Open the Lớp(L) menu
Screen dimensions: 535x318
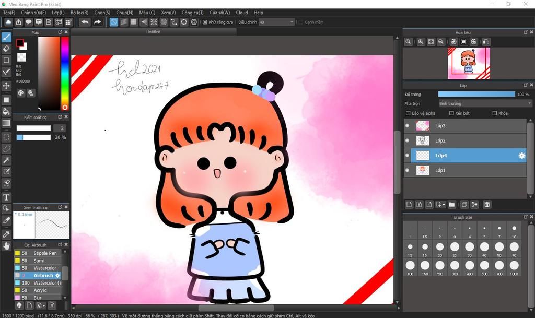(x=59, y=13)
